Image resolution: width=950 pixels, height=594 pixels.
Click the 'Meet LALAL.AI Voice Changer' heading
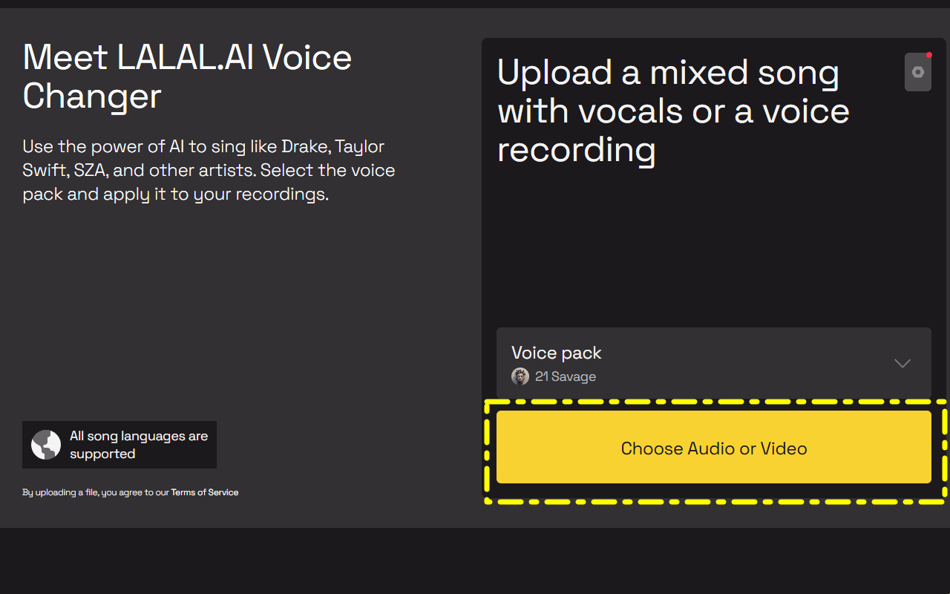[188, 76]
